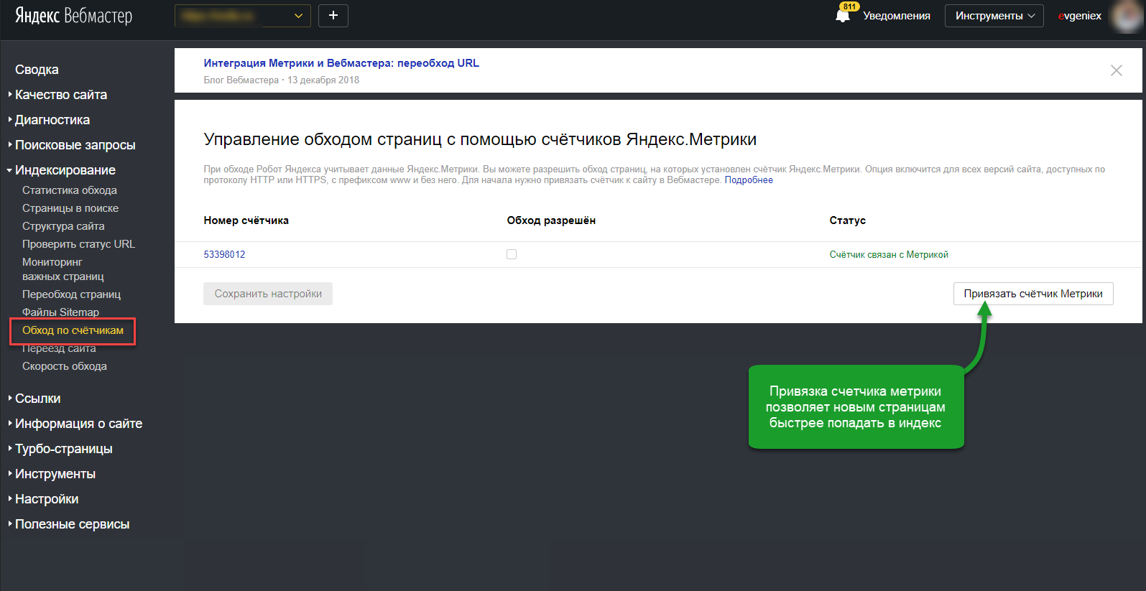Expand the Ссылки section
This screenshot has height=591, width=1146.
tap(37, 399)
